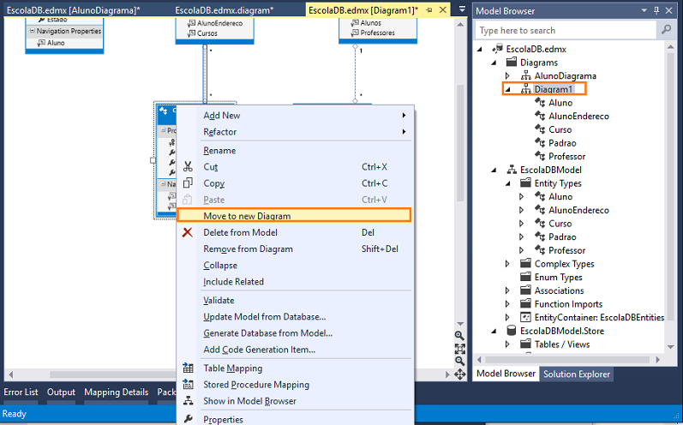Open Model Browser window options dropdown arrow

644,10
